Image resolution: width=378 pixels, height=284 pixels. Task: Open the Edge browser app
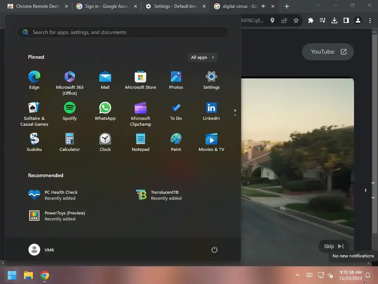coord(34,80)
